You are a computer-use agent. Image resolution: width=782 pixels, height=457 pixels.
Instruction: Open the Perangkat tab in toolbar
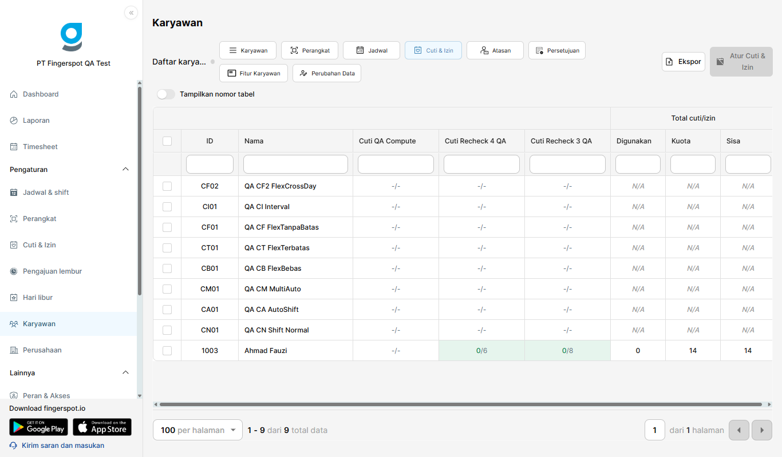coord(310,50)
